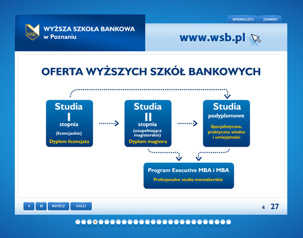Viewport: 303px width, 238px height.
Task: Open Program Executive MBA i MBA box
Action: click(188, 175)
